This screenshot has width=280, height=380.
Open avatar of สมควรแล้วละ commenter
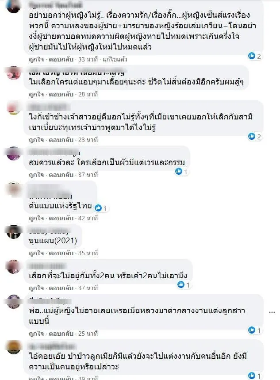[14, 153]
